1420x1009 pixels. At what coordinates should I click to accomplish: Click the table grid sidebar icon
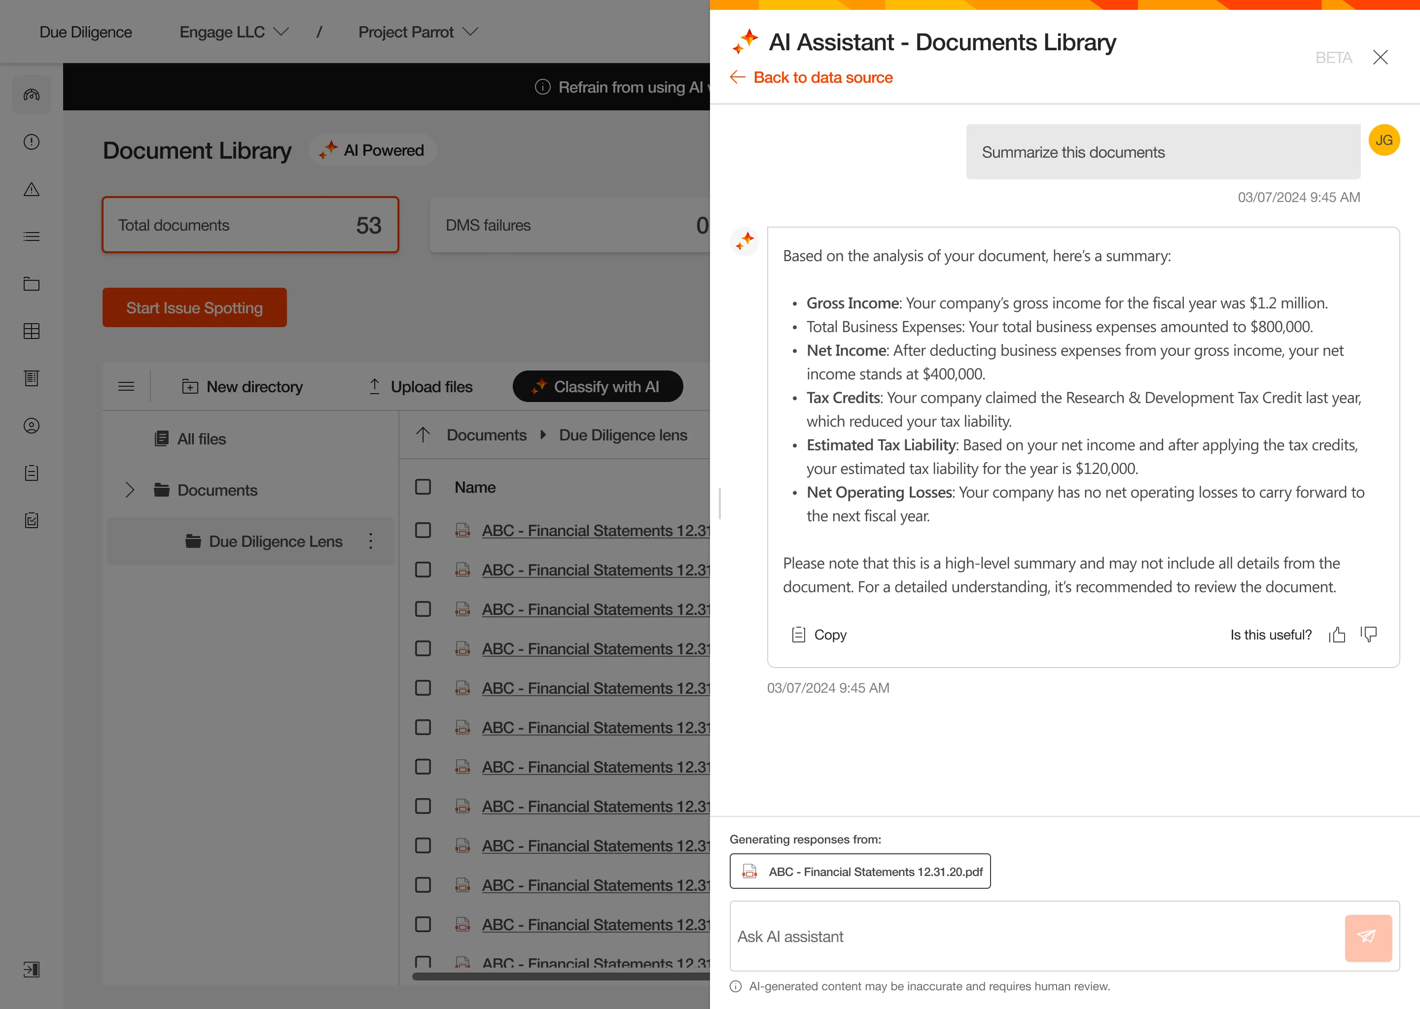pyautogui.click(x=32, y=331)
